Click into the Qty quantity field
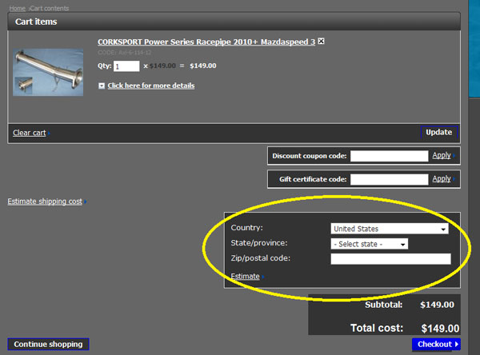The width and height of the screenshot is (480, 355). pyautogui.click(x=126, y=66)
